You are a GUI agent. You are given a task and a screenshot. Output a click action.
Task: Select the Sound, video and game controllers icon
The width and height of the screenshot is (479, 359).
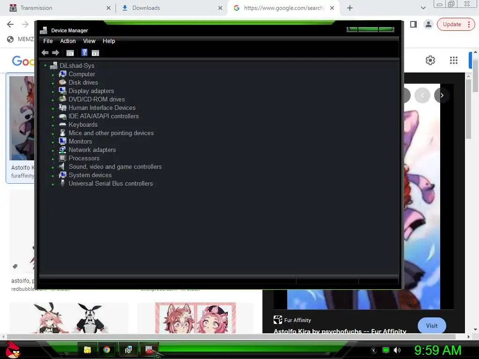click(x=63, y=166)
